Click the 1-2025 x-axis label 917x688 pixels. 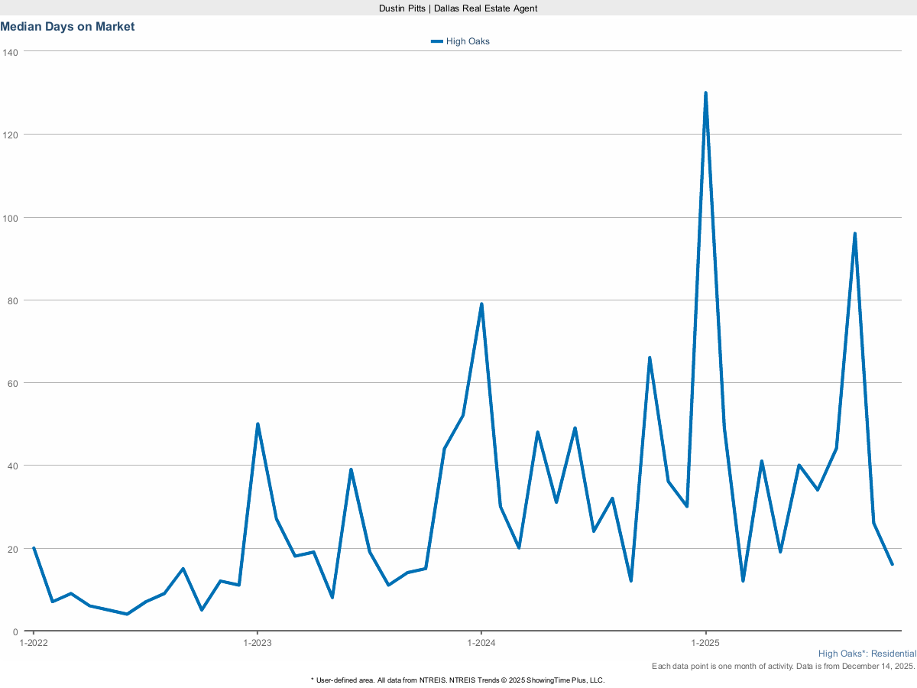tap(705, 643)
